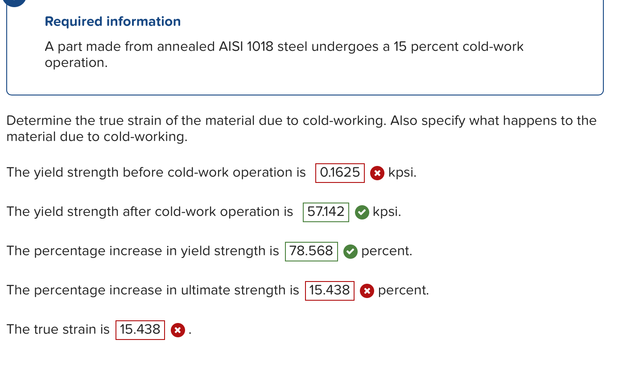Select the true strain answer box

140,330
